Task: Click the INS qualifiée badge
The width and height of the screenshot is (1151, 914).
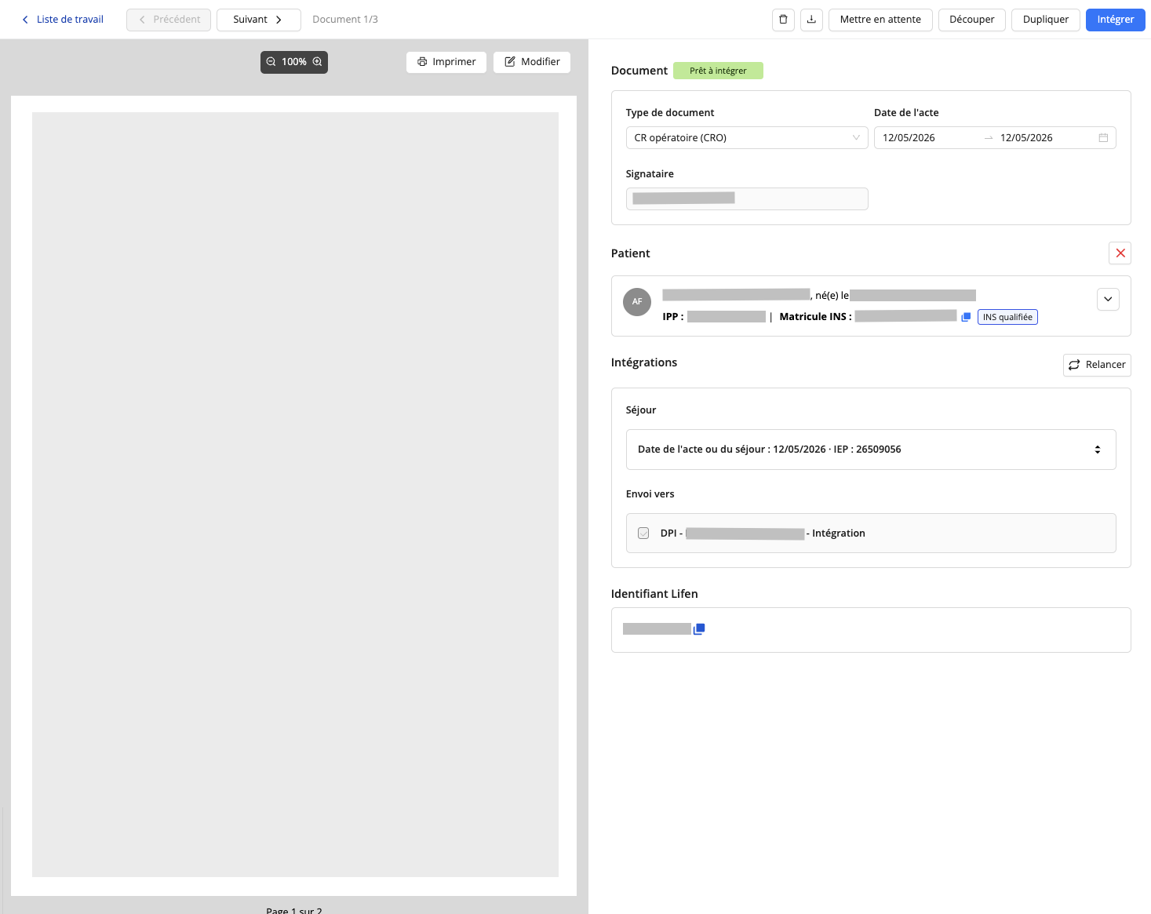Action: pyautogui.click(x=1007, y=317)
